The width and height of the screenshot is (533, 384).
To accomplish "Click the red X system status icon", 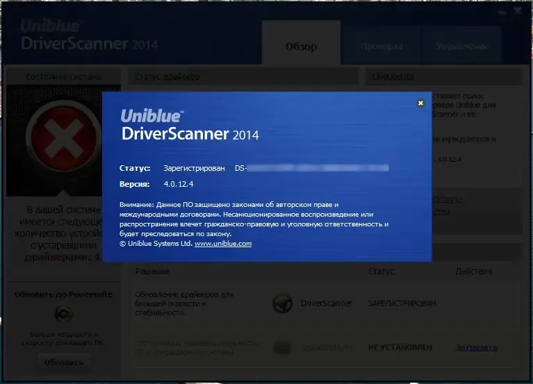I will [63, 138].
